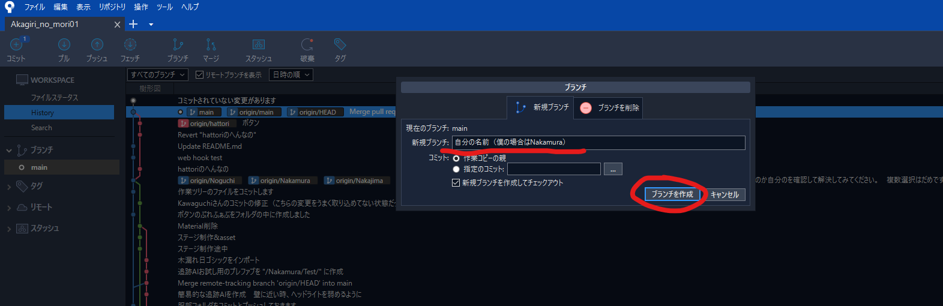The width and height of the screenshot is (943, 306).
Task: Select commit 'Material削除'
Action: click(197, 226)
